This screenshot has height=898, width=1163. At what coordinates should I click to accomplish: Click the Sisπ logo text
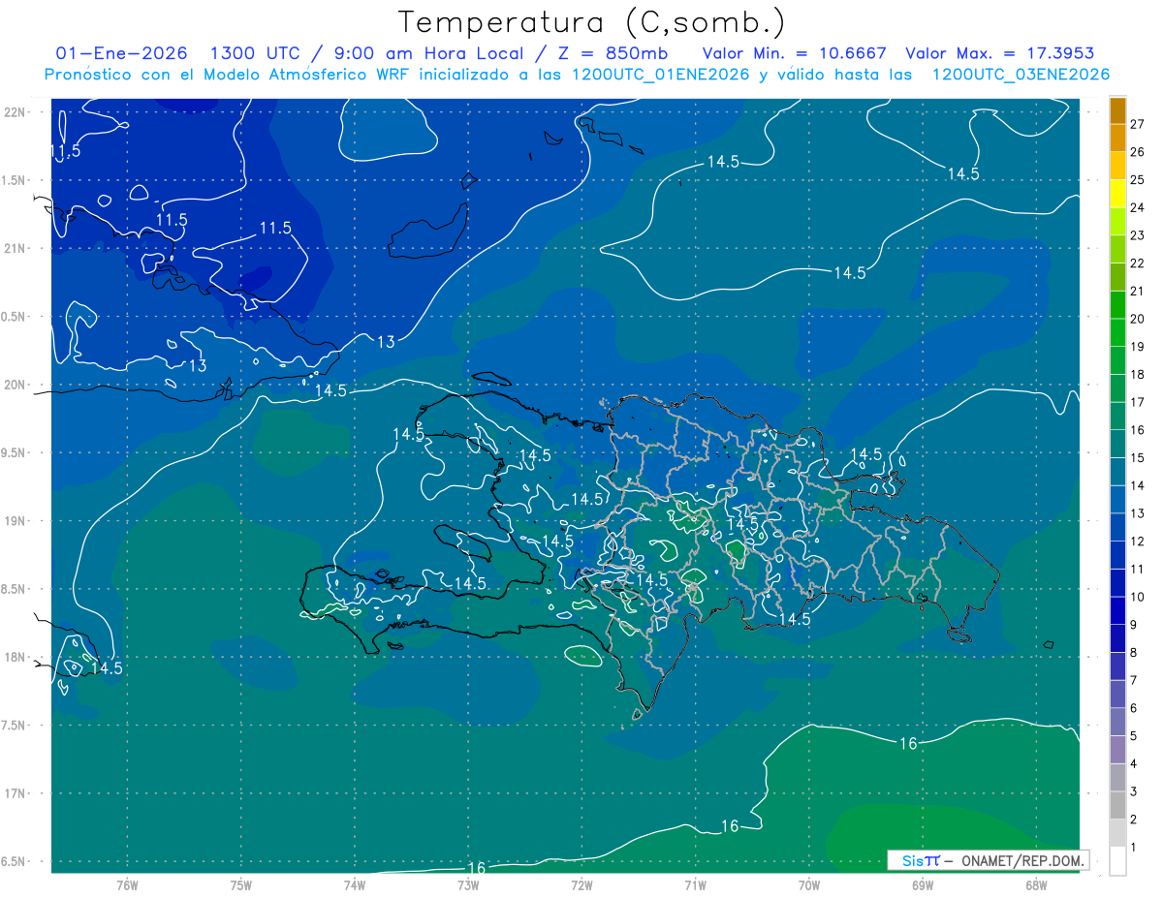[x=921, y=860]
